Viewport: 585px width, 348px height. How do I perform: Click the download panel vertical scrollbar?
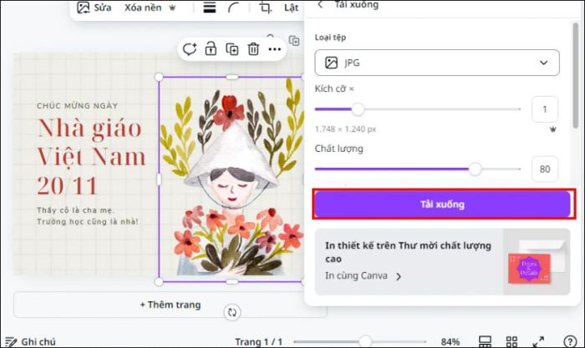click(576, 74)
